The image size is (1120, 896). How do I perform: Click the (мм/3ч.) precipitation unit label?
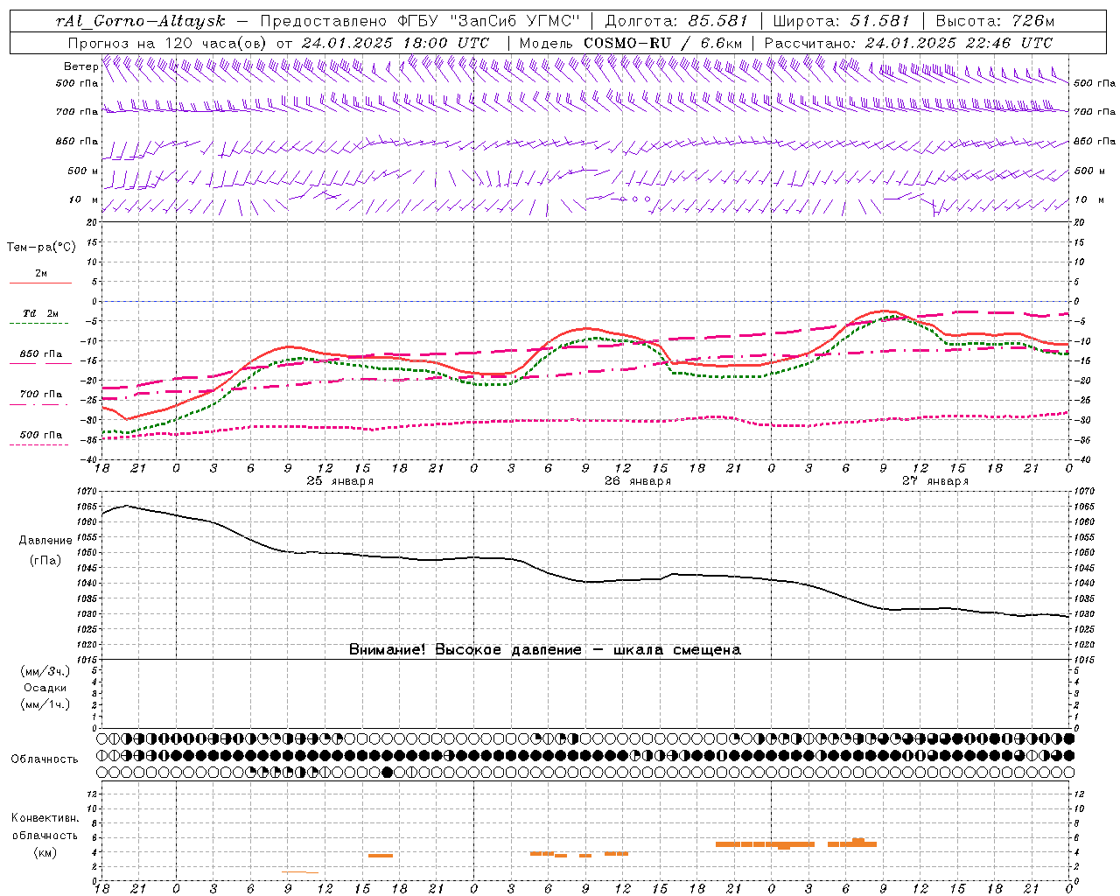(45, 671)
